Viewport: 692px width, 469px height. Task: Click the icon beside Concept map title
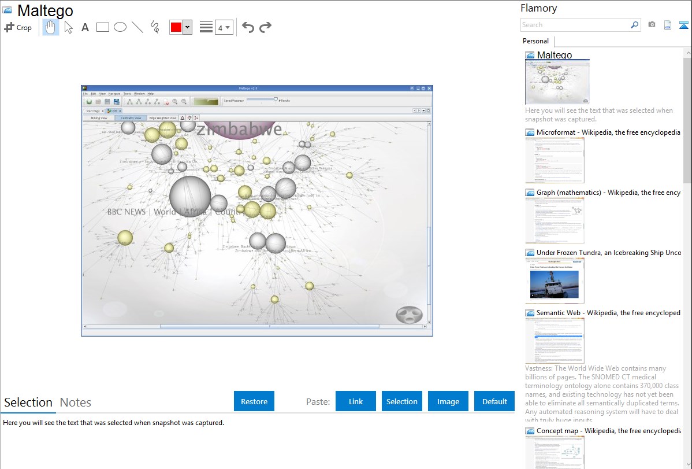[x=530, y=430]
